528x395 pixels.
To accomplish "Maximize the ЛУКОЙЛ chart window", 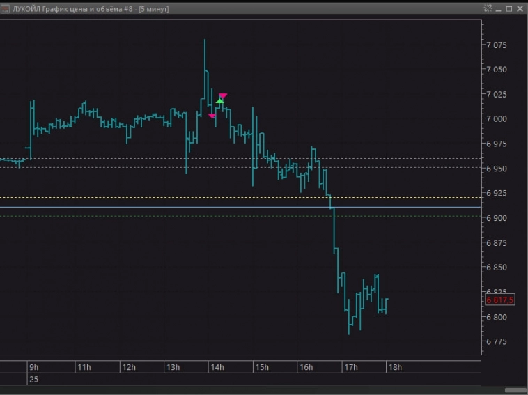I will pyautogui.click(x=508, y=8).
